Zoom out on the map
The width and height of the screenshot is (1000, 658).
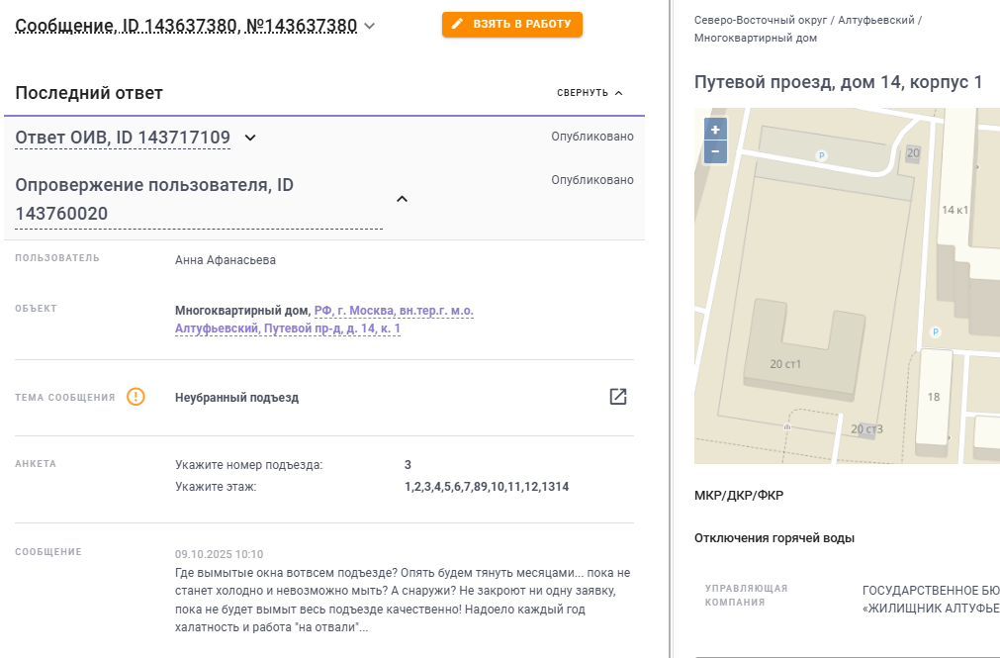click(715, 152)
